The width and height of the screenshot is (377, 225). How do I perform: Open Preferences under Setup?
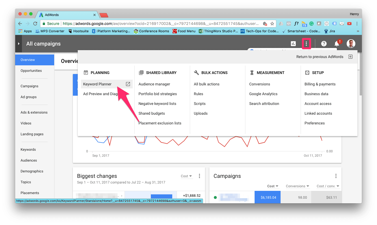(314, 123)
